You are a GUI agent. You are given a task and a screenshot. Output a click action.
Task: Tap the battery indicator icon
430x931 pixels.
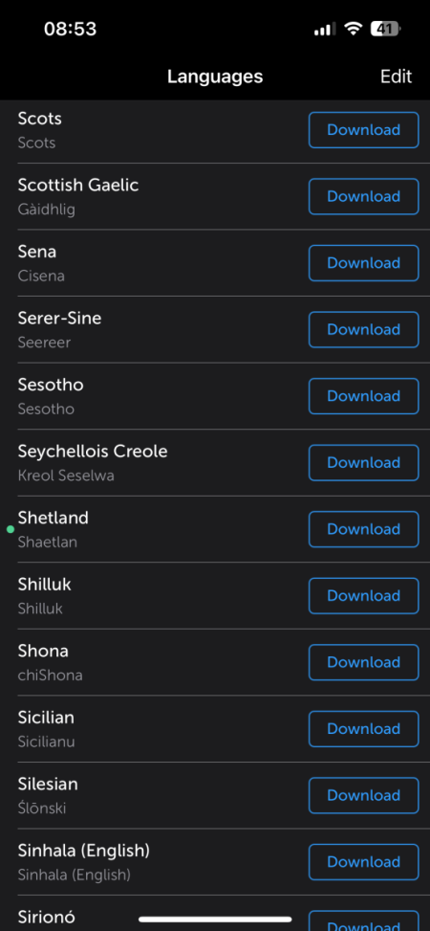point(385,28)
